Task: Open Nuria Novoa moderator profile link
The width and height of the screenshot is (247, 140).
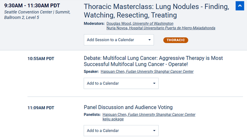Action: (161, 28)
